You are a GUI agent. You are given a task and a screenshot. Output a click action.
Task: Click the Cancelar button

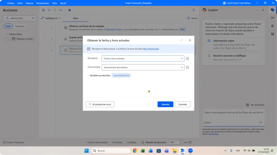(183, 104)
